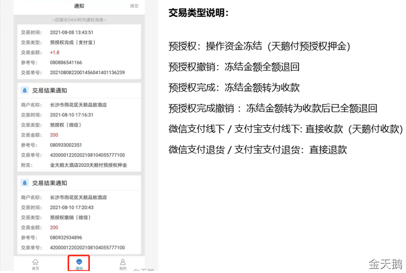The width and height of the screenshot is (406, 273).
Task: Click transaction time 2021-08-08 13:43:51
Action: (72, 32)
